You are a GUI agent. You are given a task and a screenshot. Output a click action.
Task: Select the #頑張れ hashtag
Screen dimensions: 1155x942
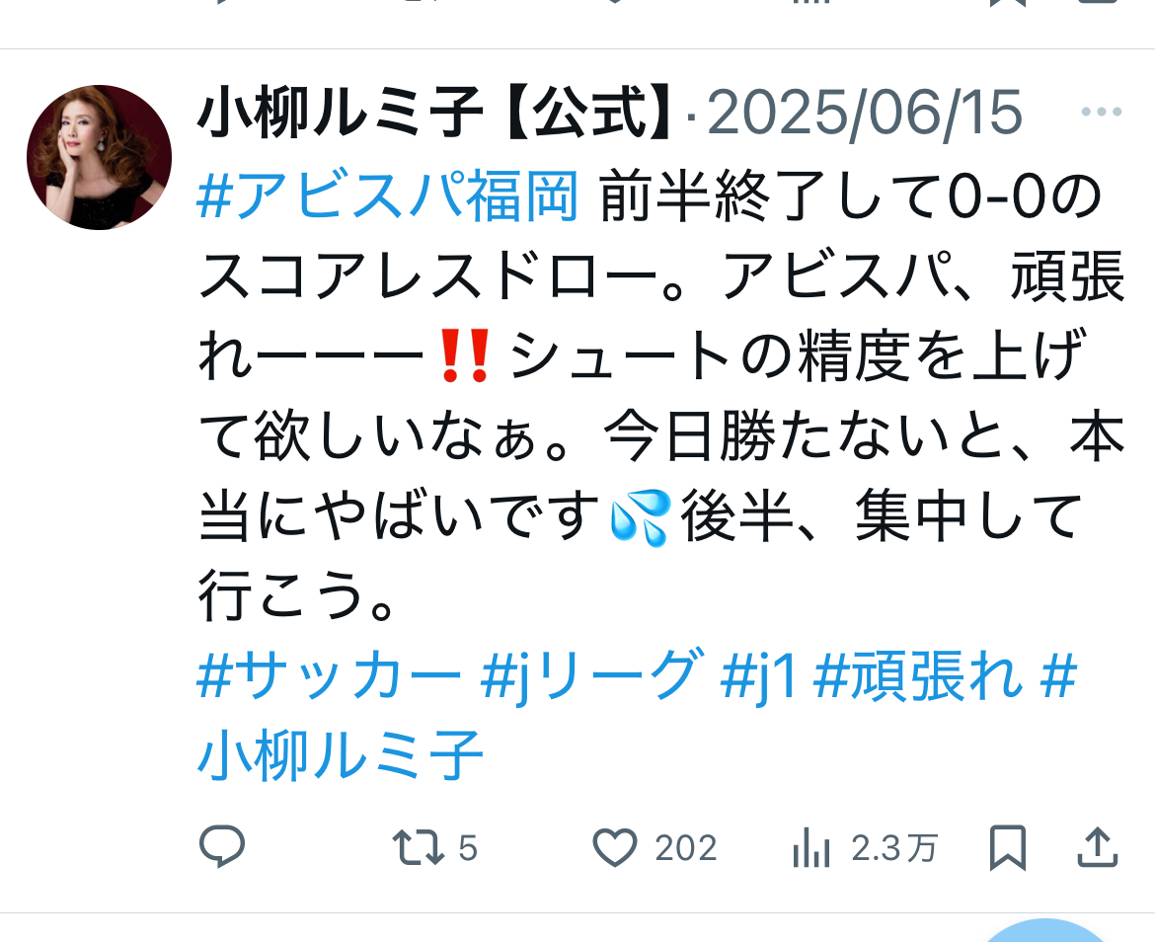(x=918, y=676)
